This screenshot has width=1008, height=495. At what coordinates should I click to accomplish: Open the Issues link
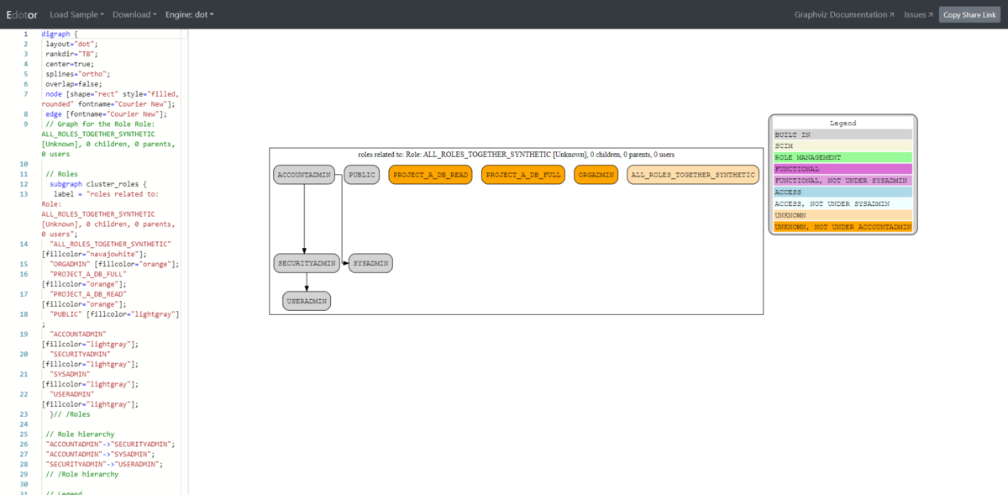918,14
